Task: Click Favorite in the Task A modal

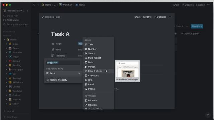Action: click(x=147, y=17)
